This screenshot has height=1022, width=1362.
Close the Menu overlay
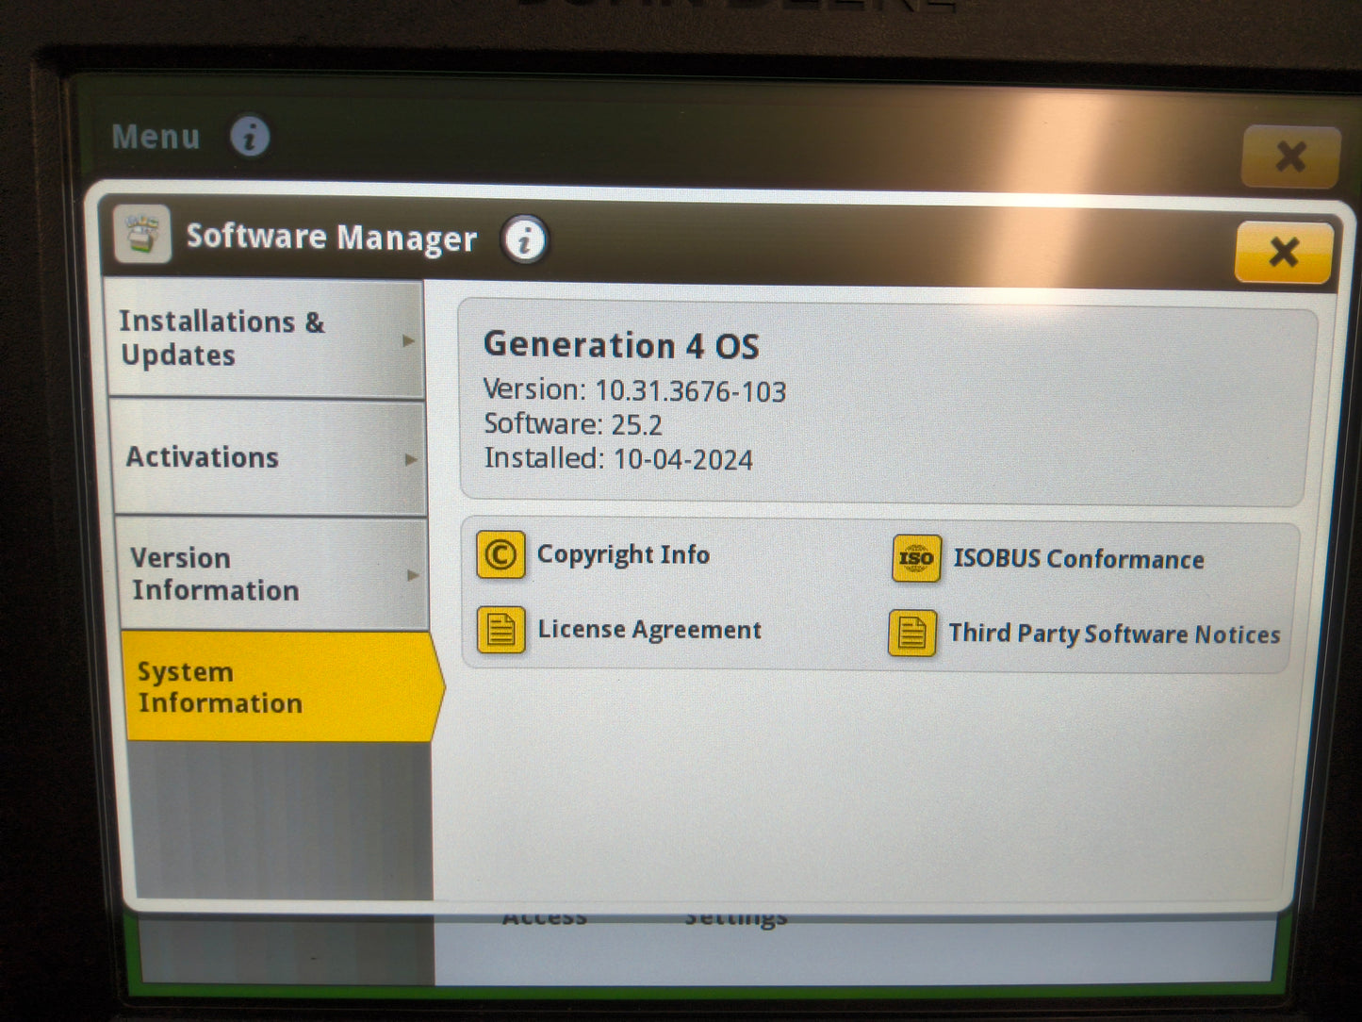click(x=1289, y=156)
